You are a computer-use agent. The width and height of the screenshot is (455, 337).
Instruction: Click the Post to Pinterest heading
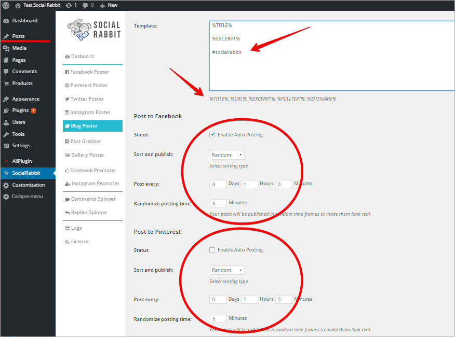pos(157,232)
